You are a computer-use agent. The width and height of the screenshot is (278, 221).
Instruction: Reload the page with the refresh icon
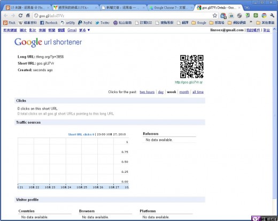20,16
